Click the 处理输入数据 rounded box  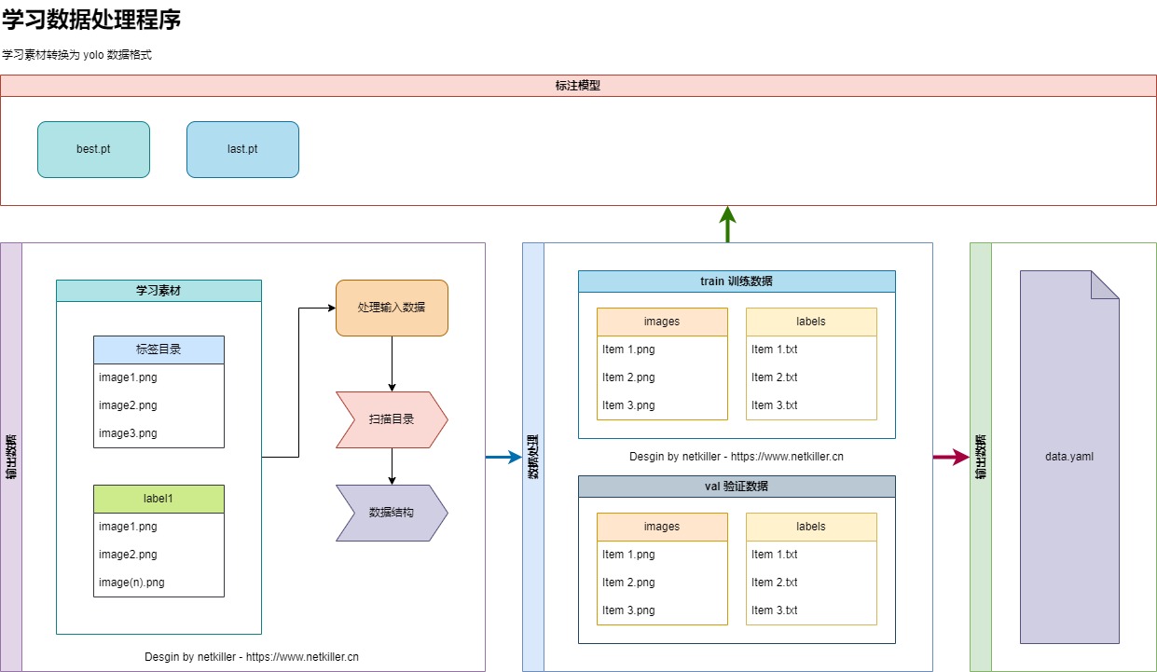392,308
